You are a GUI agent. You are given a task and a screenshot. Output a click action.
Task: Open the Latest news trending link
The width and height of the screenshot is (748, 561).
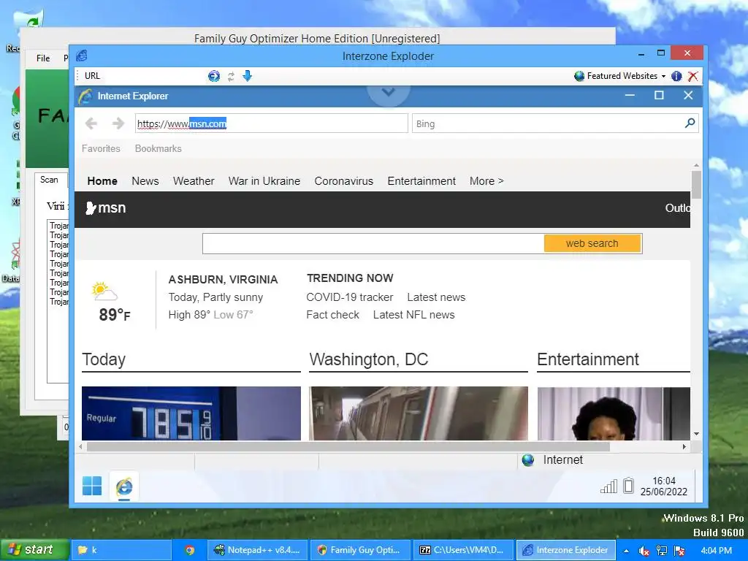pyautogui.click(x=436, y=297)
